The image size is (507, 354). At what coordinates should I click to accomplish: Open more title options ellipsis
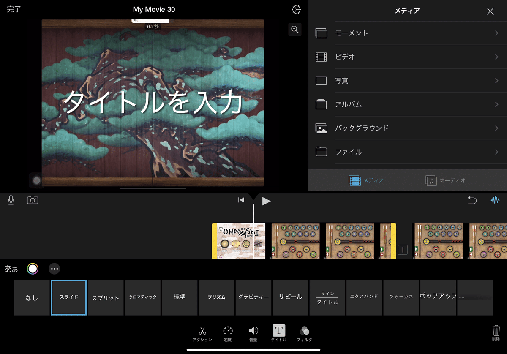coord(55,269)
